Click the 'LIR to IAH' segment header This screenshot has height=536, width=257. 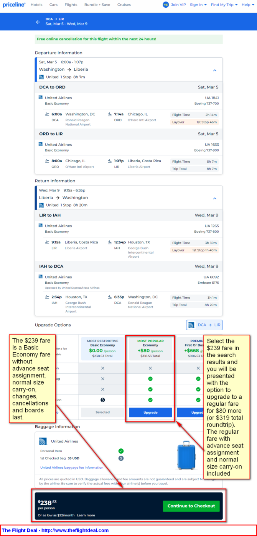(128, 215)
